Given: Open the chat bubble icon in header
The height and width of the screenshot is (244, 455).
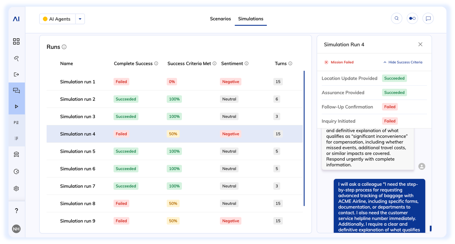Looking at the screenshot, I should pos(428,19).
